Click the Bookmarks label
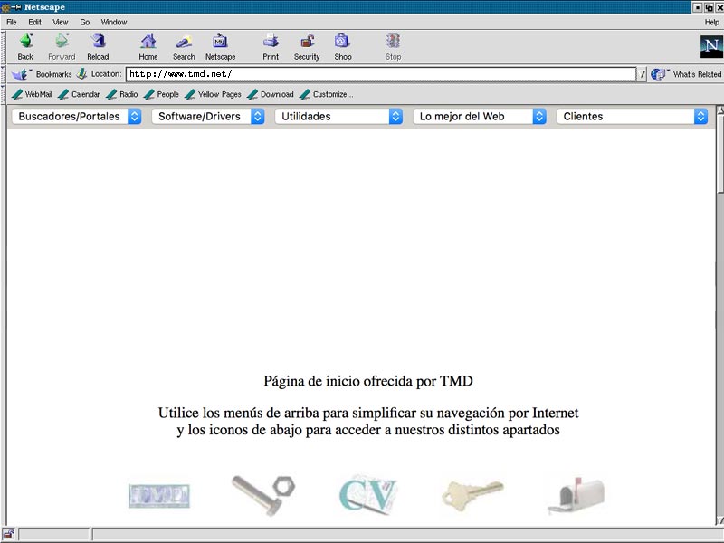Viewport: 724px width, 543px height. click(54, 74)
